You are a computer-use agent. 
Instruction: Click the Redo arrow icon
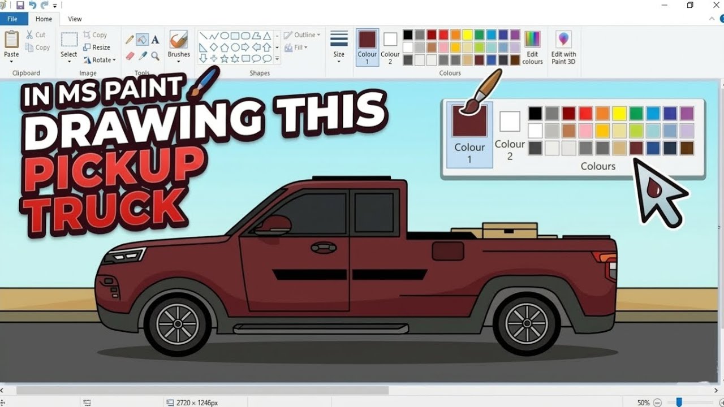[45, 5]
